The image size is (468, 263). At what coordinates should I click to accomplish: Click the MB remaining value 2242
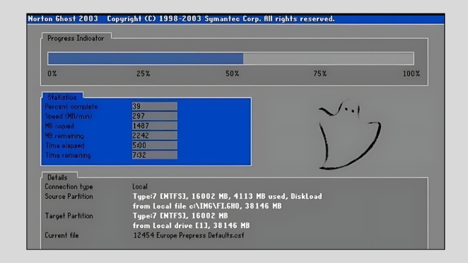tap(154, 136)
